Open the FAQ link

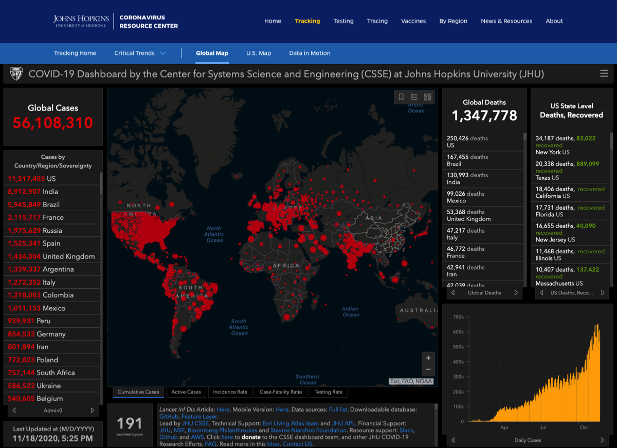pos(211,444)
